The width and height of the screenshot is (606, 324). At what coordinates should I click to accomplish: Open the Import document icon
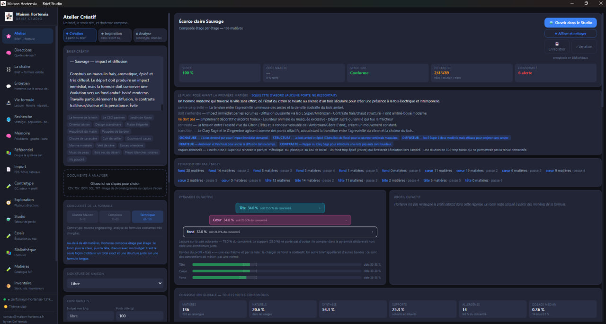9,169
